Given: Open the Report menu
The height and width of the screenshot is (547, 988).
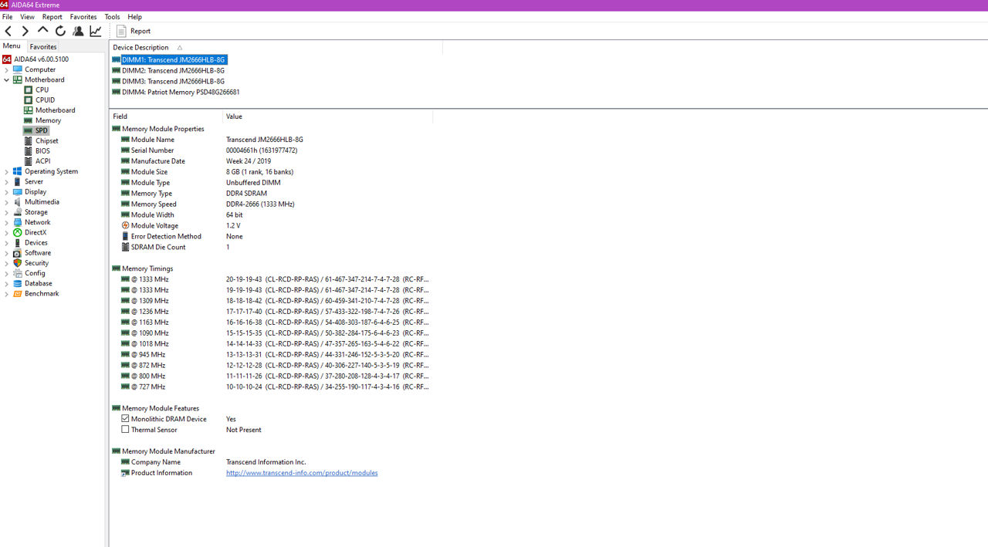Looking at the screenshot, I should [52, 16].
